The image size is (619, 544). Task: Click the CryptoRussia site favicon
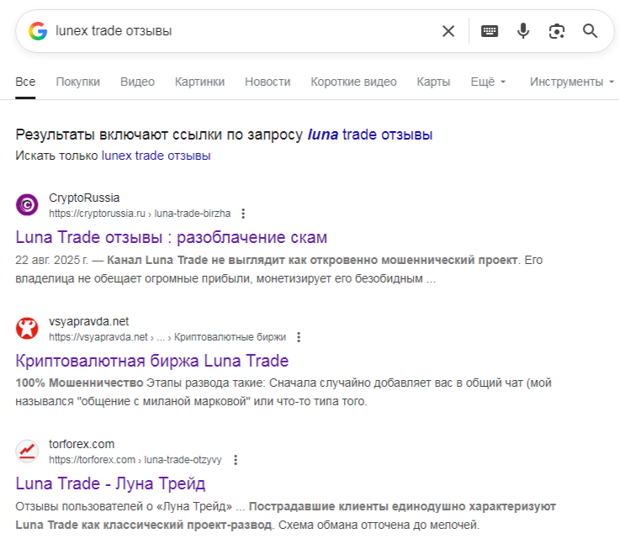click(27, 204)
